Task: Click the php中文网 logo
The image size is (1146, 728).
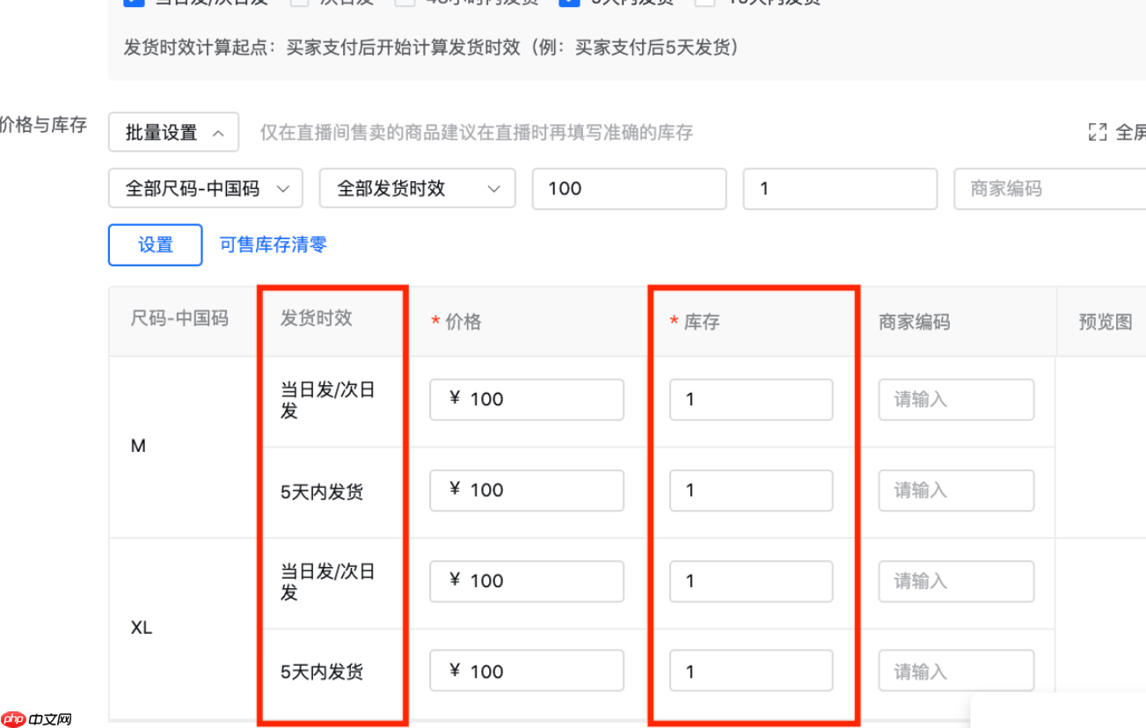Action: pos(33,718)
